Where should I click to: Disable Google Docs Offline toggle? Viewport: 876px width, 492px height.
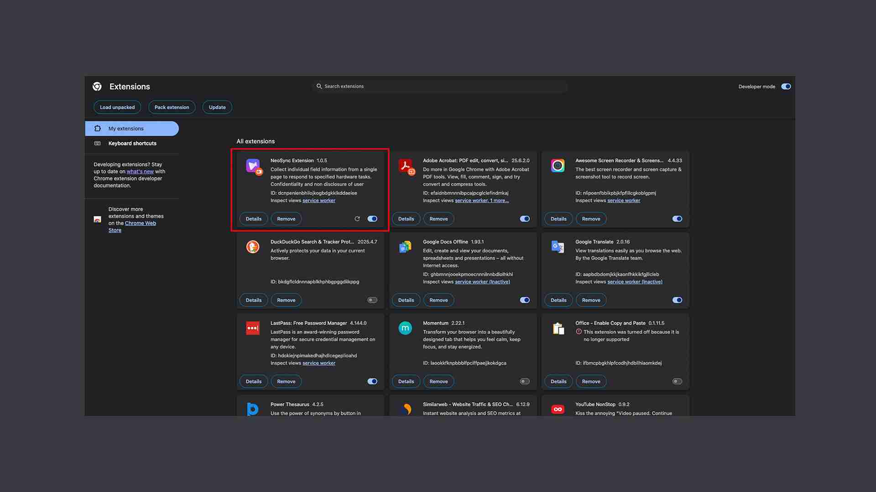click(525, 300)
